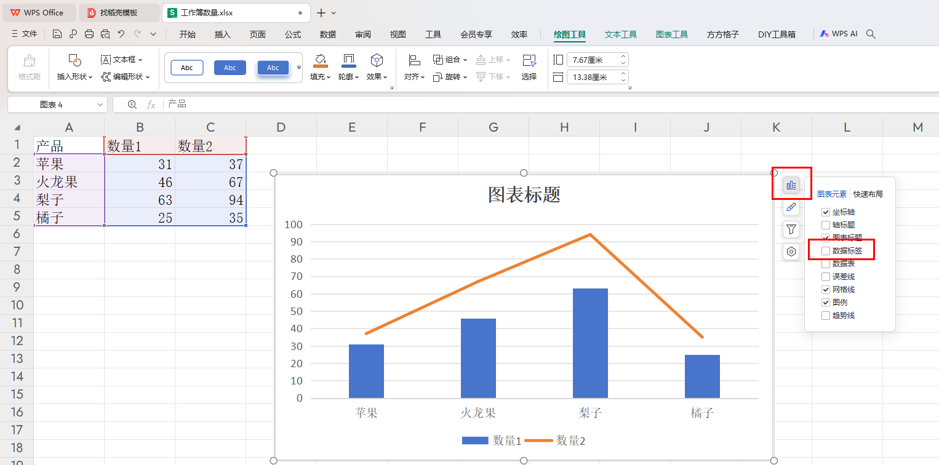The height and width of the screenshot is (465, 939).
Task: Switch to the 文本工具 ribbon tab
Action: pyautogui.click(x=621, y=34)
